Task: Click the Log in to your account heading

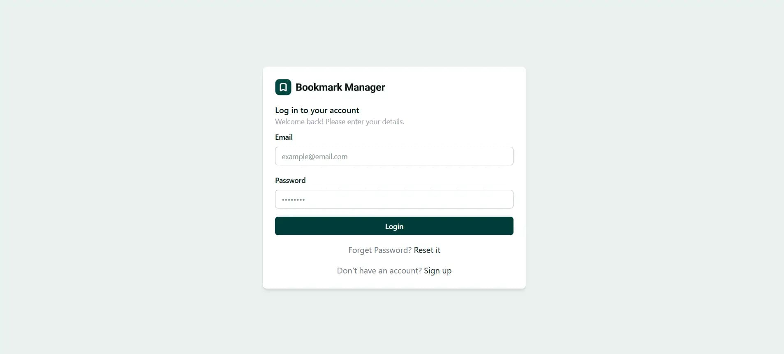Action: point(317,110)
